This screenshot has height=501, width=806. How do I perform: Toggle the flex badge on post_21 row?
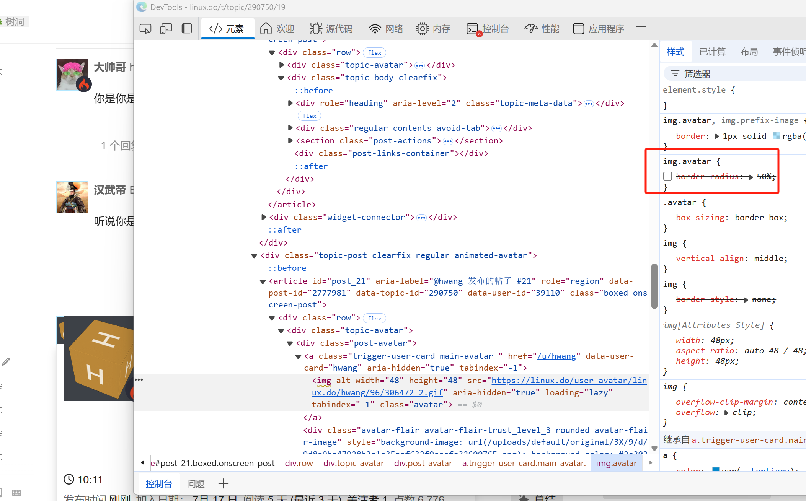[x=374, y=318]
